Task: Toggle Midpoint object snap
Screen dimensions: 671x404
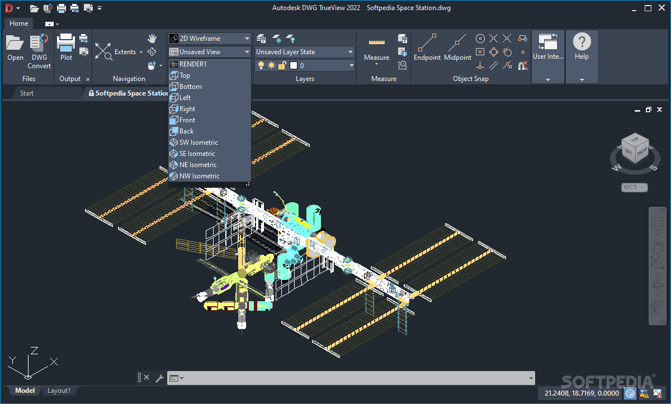Action: 457,47
